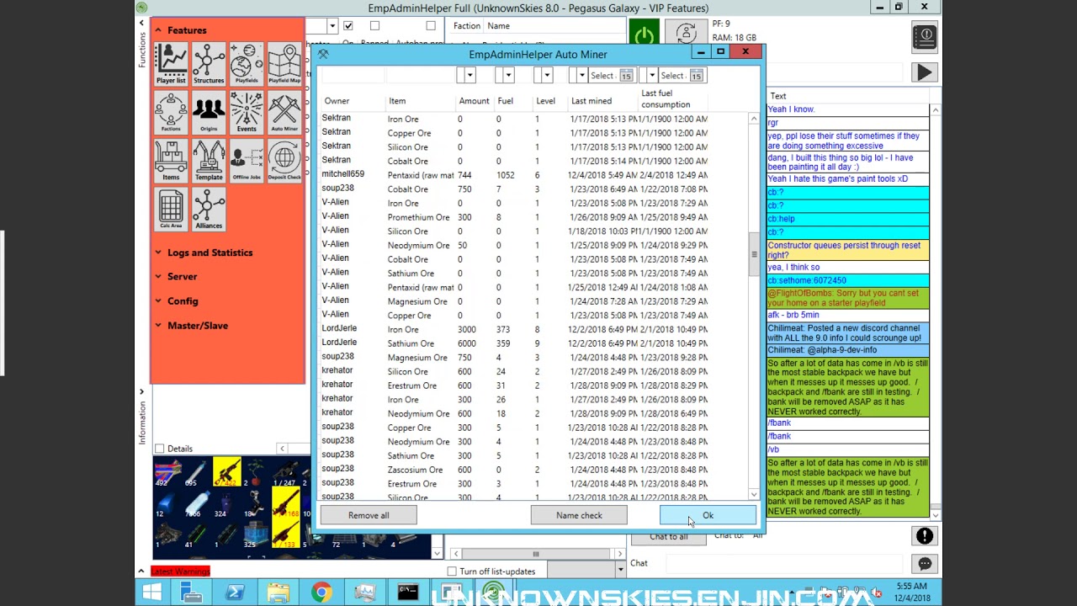Viewport: 1077px width, 606px height.
Task: Open the Origins feature
Action: pos(209,113)
